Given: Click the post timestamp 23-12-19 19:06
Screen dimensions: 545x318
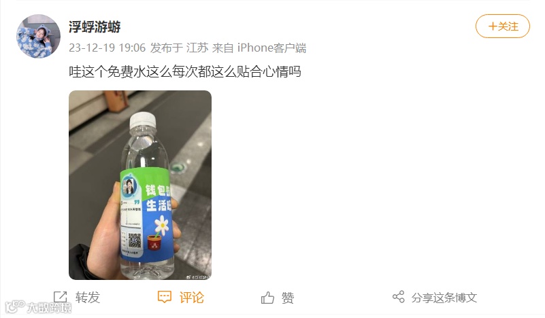Looking at the screenshot, I should pos(107,48).
